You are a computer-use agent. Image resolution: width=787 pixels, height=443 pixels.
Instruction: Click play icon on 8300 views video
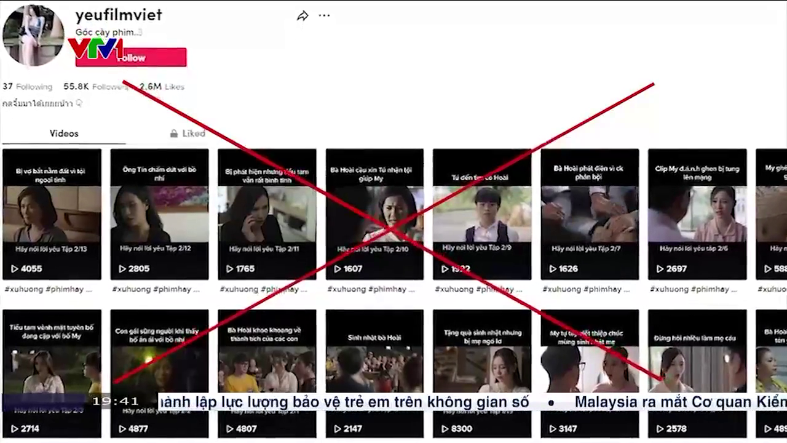tap(445, 429)
